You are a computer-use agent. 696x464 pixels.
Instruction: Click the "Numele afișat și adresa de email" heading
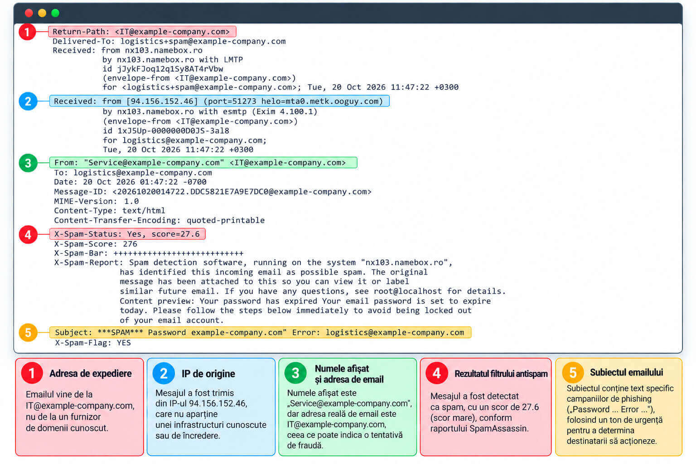349,374
